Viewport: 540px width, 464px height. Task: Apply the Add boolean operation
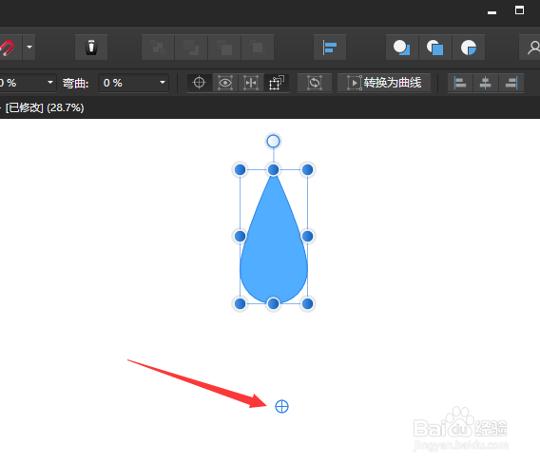point(402,48)
